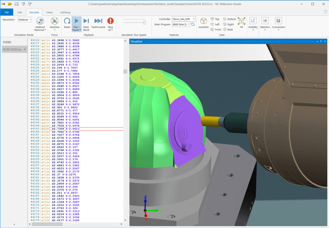Select the O2002 program tab
329x228 pixels.
(7, 42)
